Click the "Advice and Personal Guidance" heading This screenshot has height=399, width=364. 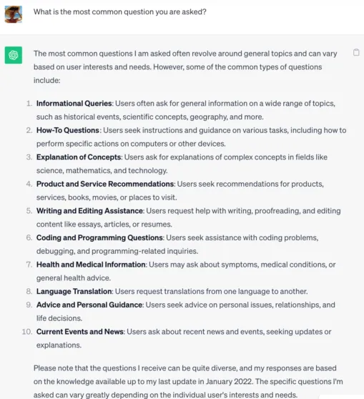pos(89,305)
